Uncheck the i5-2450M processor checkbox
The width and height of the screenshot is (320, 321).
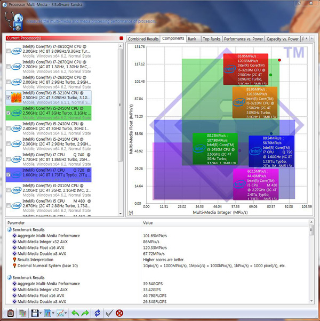point(9,113)
